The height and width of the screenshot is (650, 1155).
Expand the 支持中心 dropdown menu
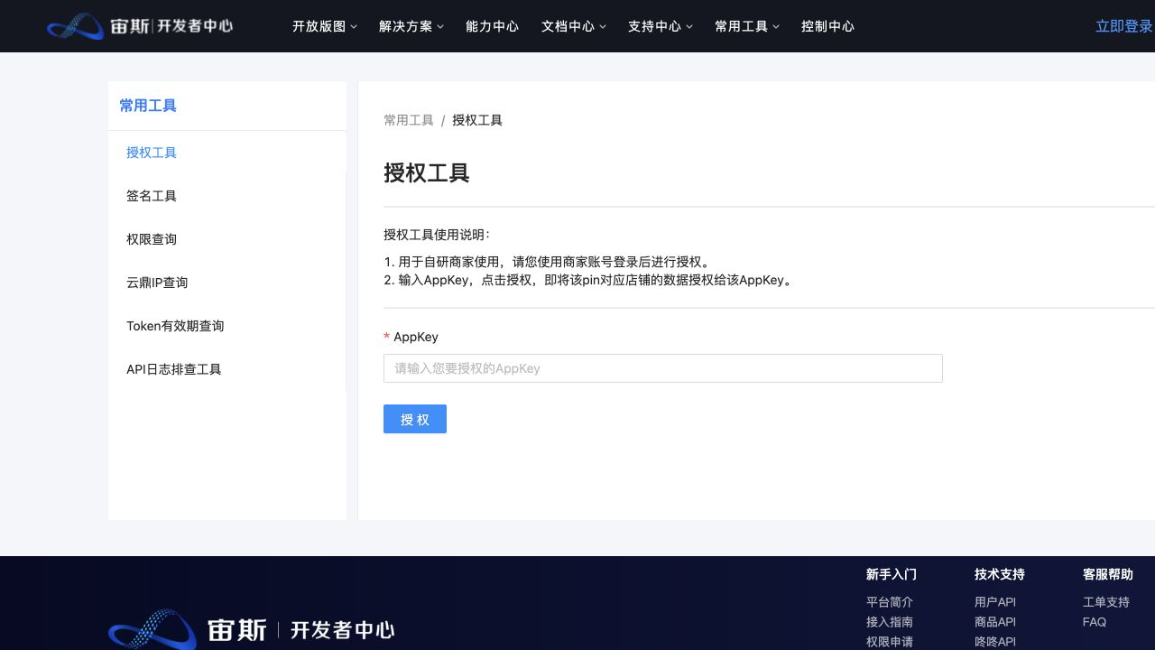[x=661, y=26]
